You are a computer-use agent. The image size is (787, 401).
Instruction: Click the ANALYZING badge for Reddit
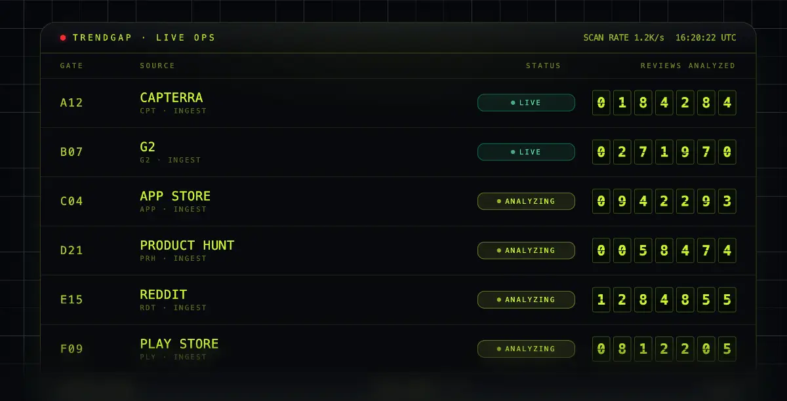pyautogui.click(x=526, y=299)
